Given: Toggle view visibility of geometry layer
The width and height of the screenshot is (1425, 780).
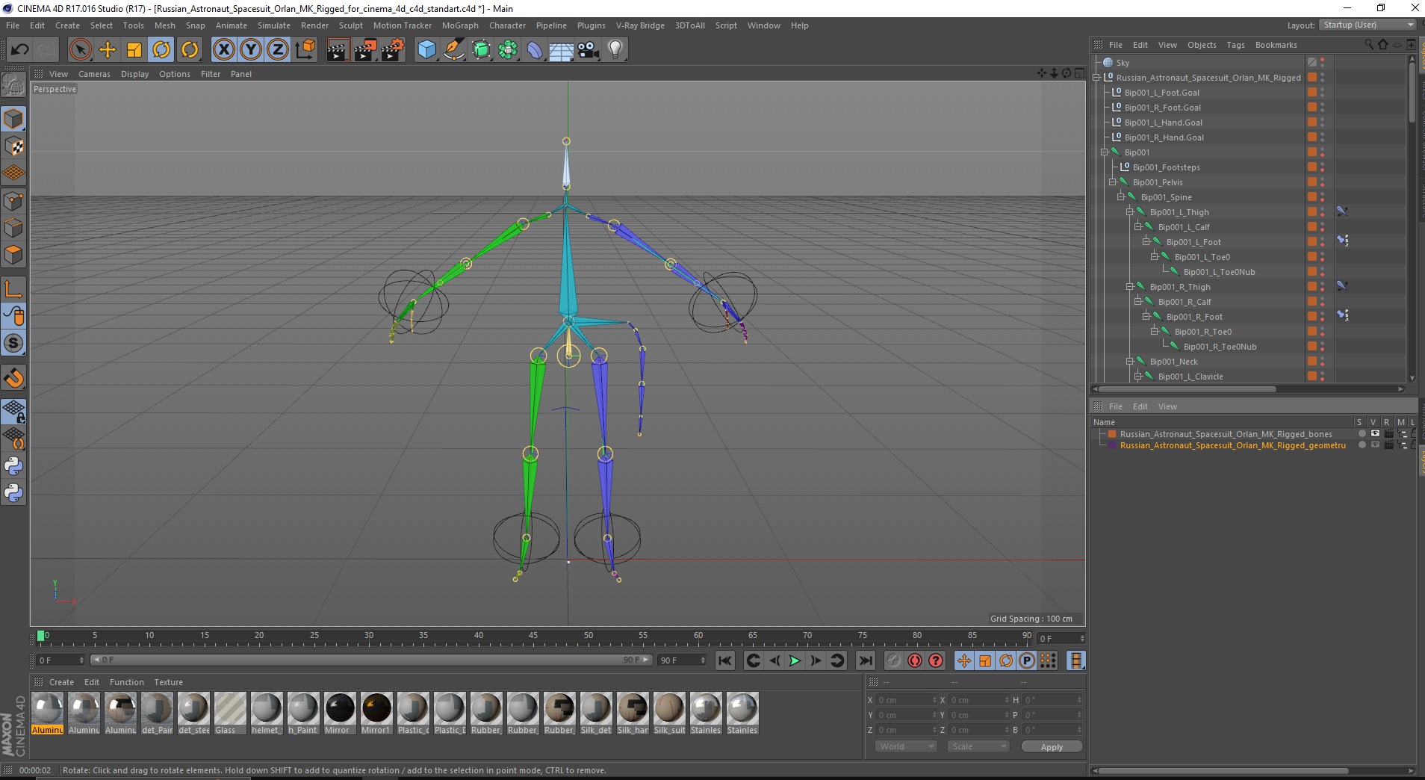Looking at the screenshot, I should pyautogui.click(x=1375, y=445).
